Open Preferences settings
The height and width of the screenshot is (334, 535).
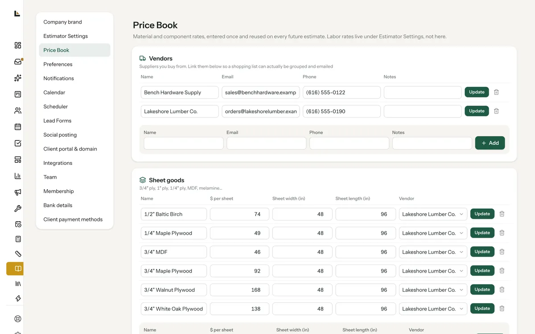tap(74, 64)
